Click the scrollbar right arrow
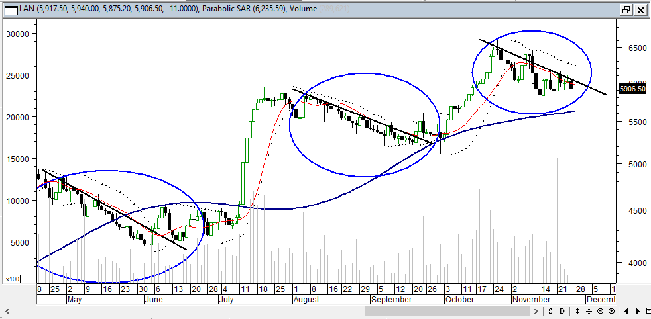 [536, 310]
